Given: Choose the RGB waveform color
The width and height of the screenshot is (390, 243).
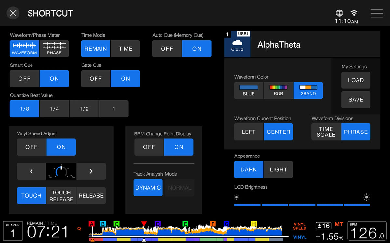Looking at the screenshot, I should [x=279, y=90].
